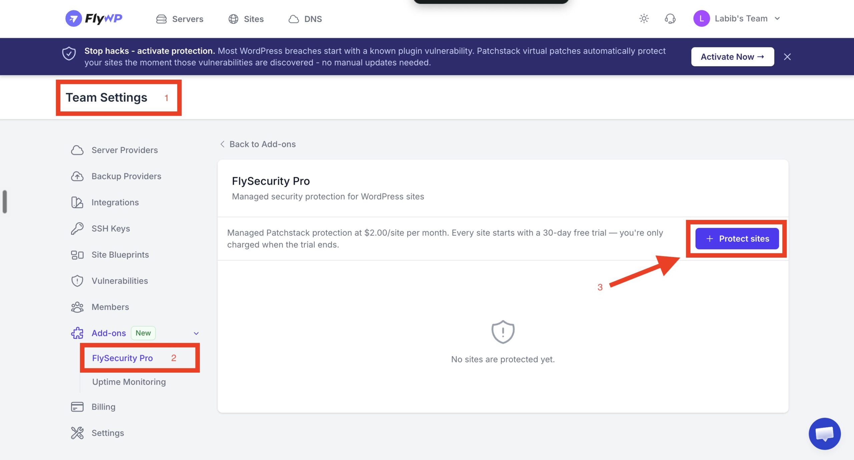
Task: Select Server Providers in sidebar
Action: (x=124, y=150)
